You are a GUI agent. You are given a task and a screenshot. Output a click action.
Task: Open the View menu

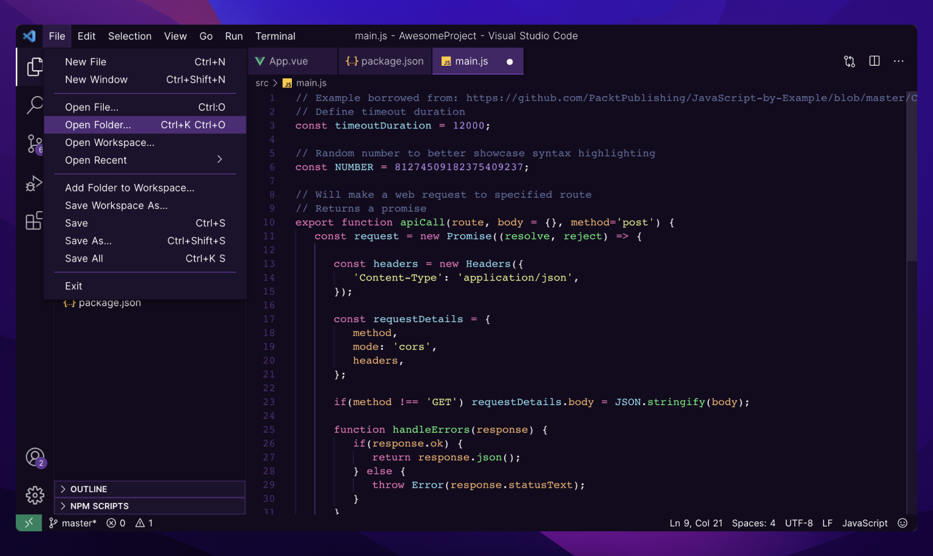(175, 36)
